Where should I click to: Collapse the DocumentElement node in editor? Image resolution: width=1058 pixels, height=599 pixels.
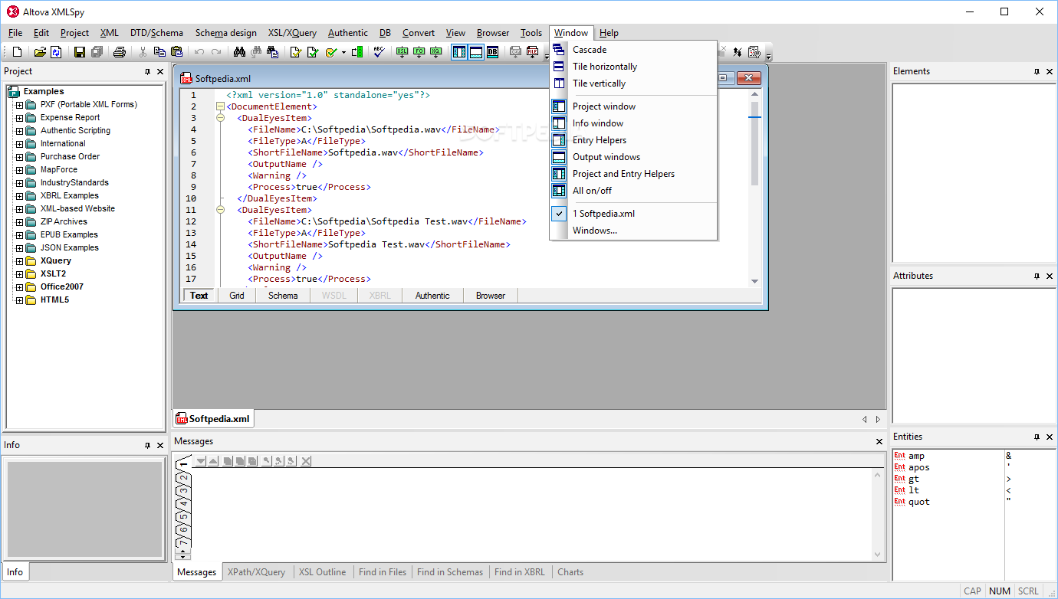(221, 106)
